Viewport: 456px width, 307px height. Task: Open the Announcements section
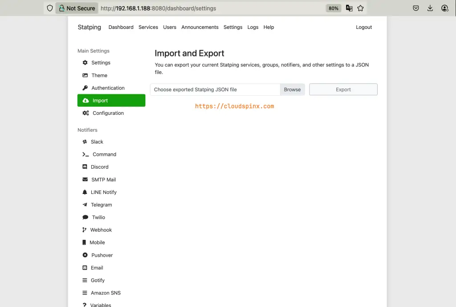[x=200, y=27]
